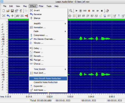125x103 pixels.
Task: Pause playback with the Pause button
Action: (93, 11)
